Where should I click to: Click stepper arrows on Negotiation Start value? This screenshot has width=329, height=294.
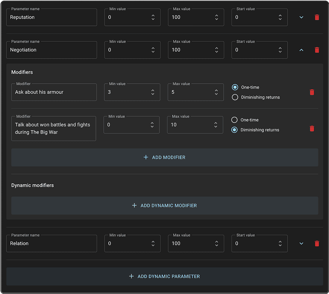tap(280, 50)
